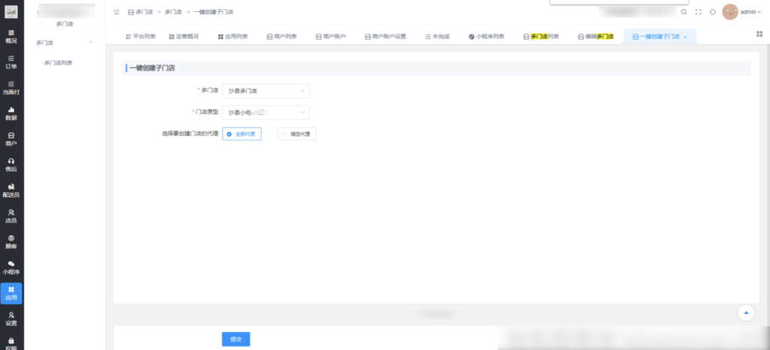Screen dimensions: 770x350
Task: Switch to the 运营概况 tab
Action: click(x=183, y=36)
